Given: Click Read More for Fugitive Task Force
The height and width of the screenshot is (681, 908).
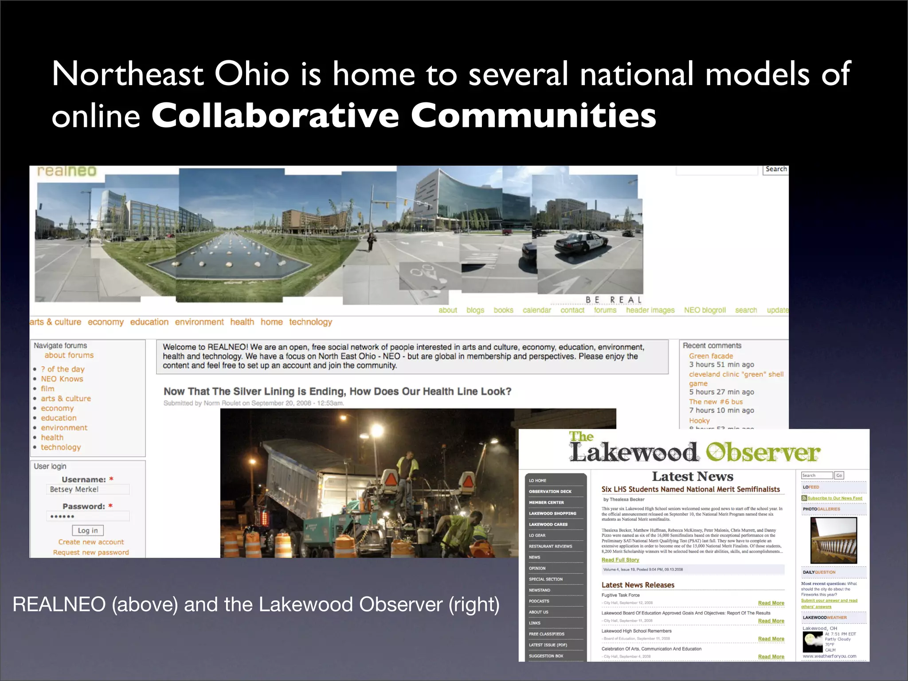Looking at the screenshot, I should [771, 603].
